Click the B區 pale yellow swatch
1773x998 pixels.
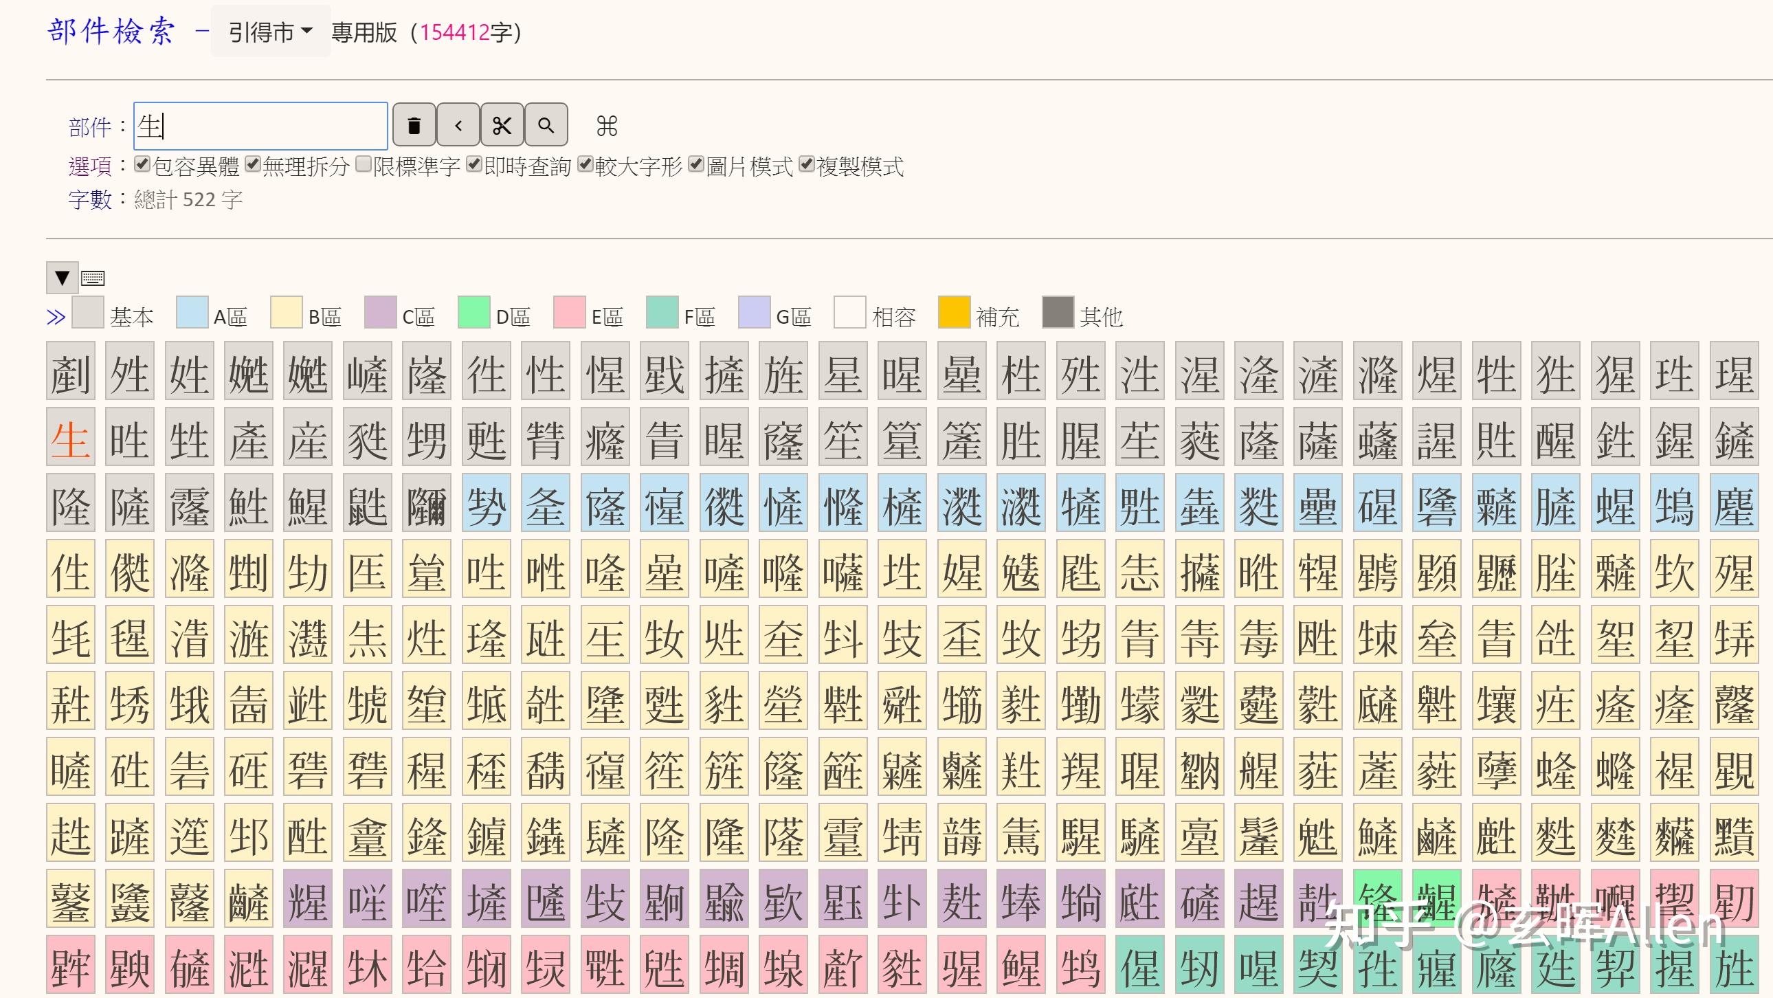pos(287,313)
